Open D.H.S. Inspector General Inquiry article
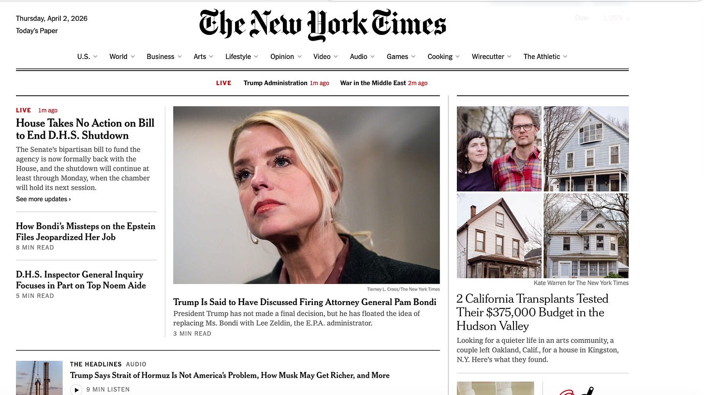The height and width of the screenshot is (395, 704). pyautogui.click(x=81, y=280)
